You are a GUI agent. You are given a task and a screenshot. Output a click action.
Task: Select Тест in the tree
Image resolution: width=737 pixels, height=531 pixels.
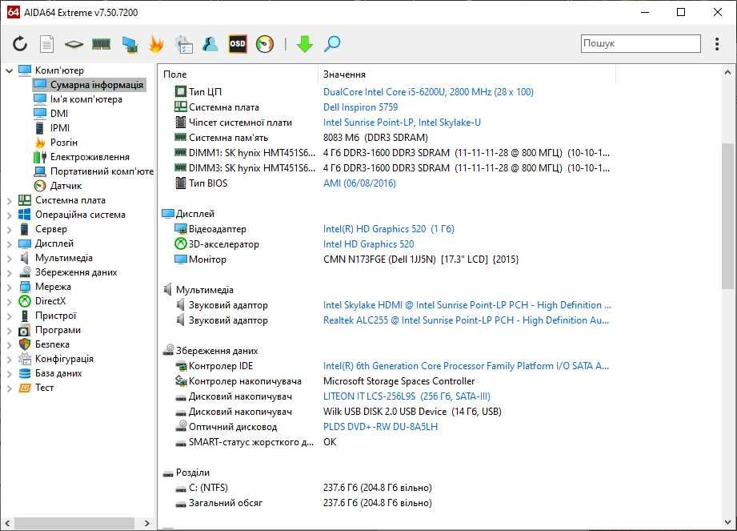(x=44, y=388)
